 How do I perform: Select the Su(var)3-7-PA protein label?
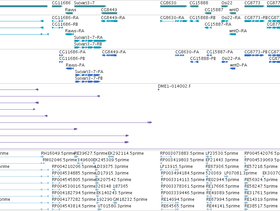pos(89,72)
